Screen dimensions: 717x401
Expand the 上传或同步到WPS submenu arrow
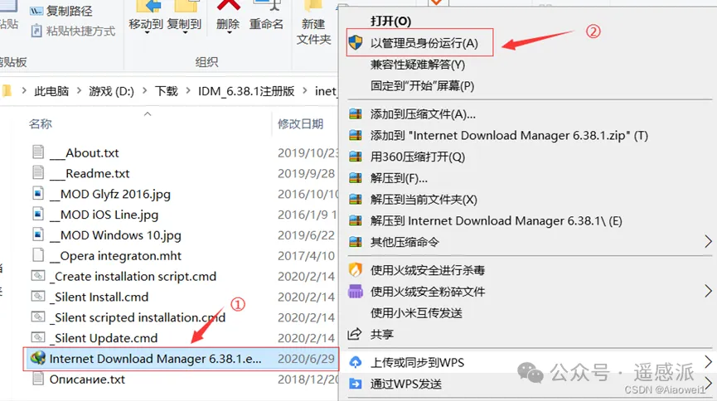tap(708, 362)
